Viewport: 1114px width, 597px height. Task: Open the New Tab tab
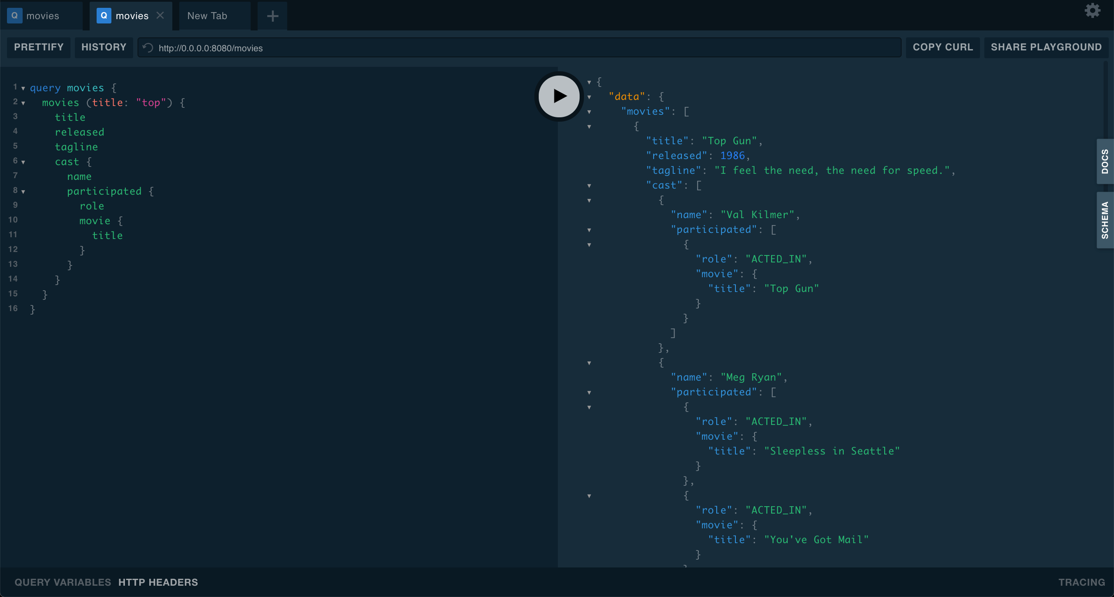[x=207, y=16]
